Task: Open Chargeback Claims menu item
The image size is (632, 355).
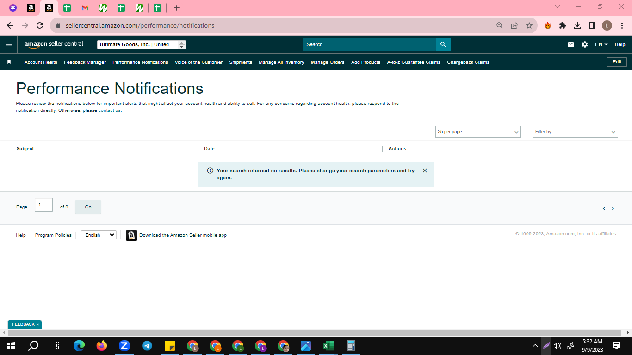Action: tap(468, 62)
